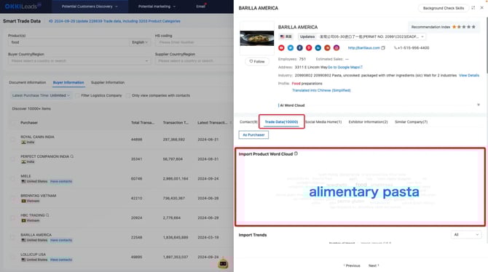Open the Import Trends All dropdown

[466, 235]
